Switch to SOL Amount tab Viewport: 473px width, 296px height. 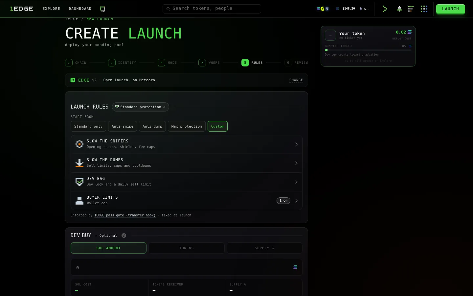[x=108, y=248]
